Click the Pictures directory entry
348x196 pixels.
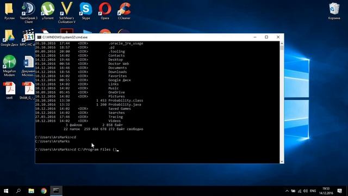[116, 96]
